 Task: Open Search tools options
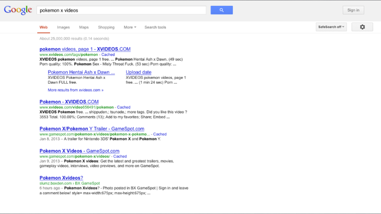tap(155, 27)
